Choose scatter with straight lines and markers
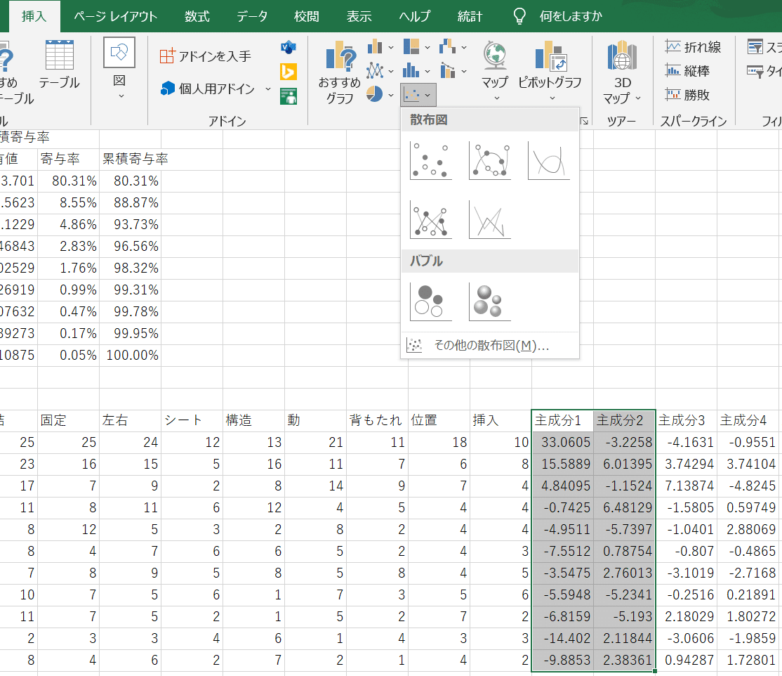Screen dimensions: 782x676 tap(431, 220)
